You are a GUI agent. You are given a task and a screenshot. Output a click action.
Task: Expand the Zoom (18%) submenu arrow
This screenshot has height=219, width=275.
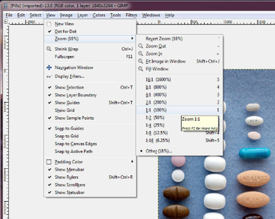pyautogui.click(x=132, y=39)
